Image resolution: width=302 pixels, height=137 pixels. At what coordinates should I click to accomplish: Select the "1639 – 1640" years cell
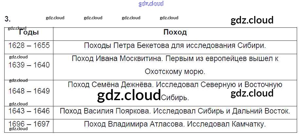pyautogui.click(x=29, y=65)
